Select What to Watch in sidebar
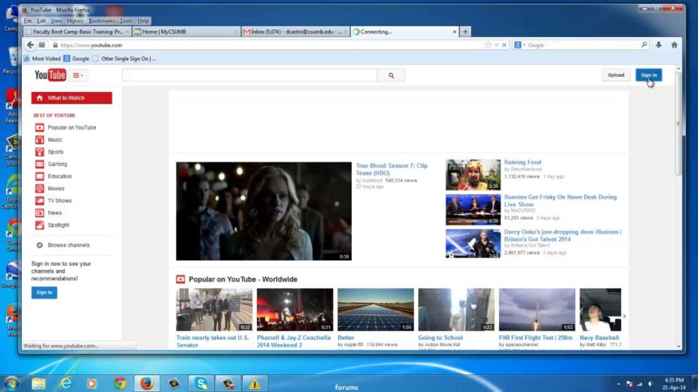Viewport: 698px width, 392px height. [x=72, y=98]
